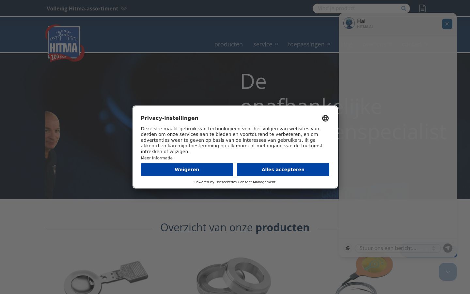Viewport: 470px width, 294px height.
Task: Click the HITMA AI robot avatar
Action: (x=349, y=24)
